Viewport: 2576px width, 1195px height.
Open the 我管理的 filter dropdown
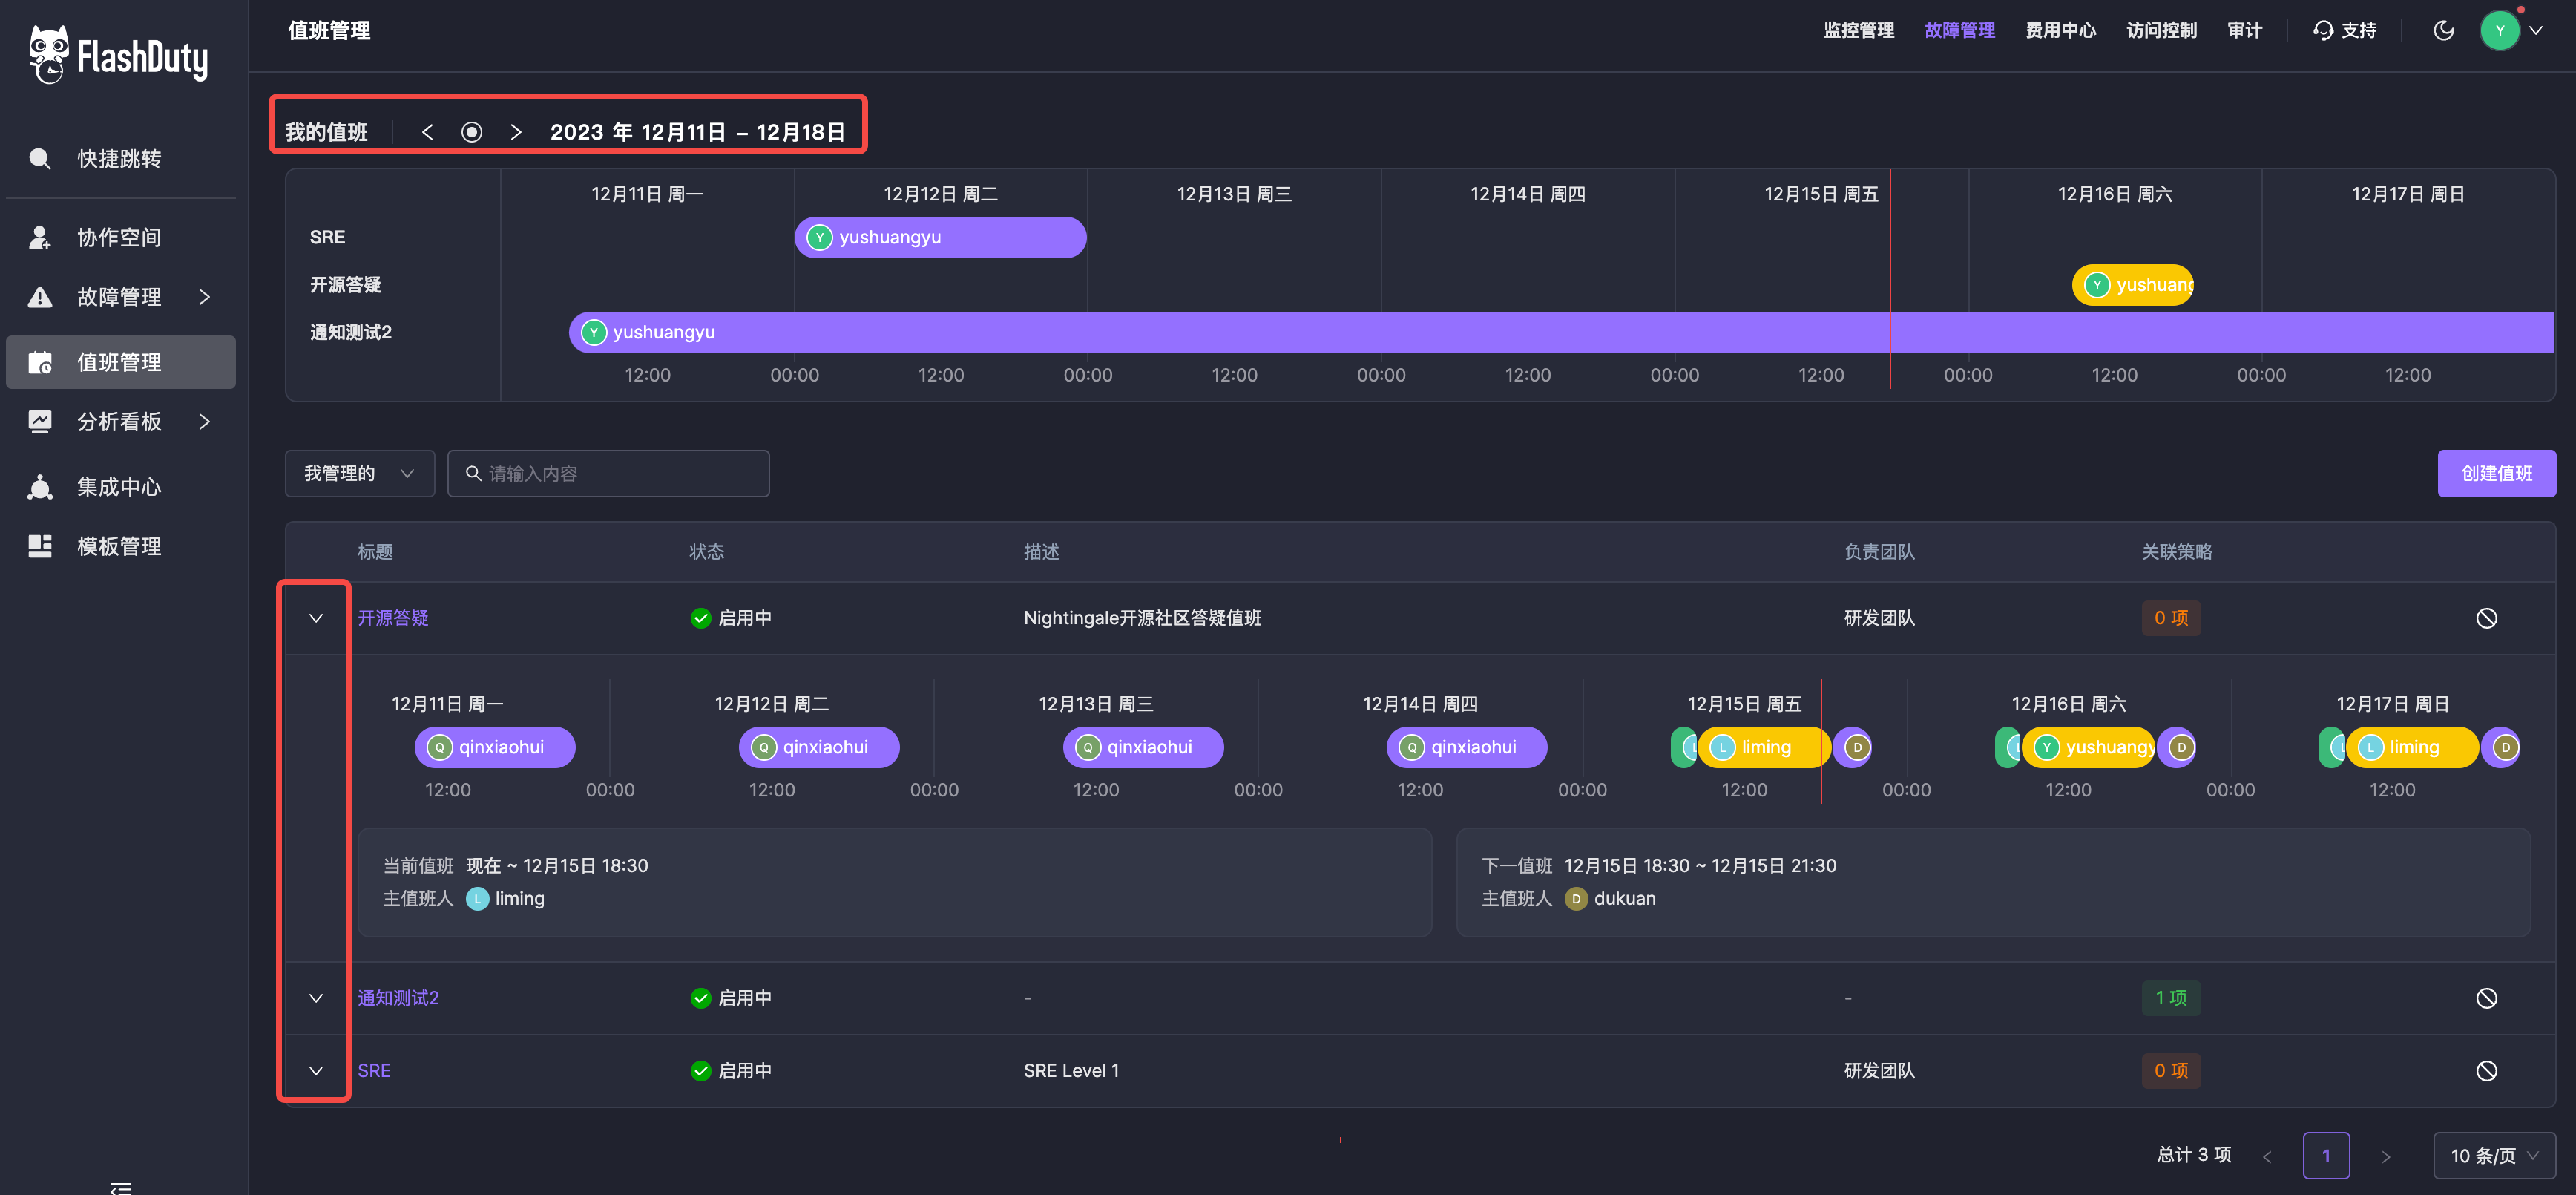tap(359, 473)
